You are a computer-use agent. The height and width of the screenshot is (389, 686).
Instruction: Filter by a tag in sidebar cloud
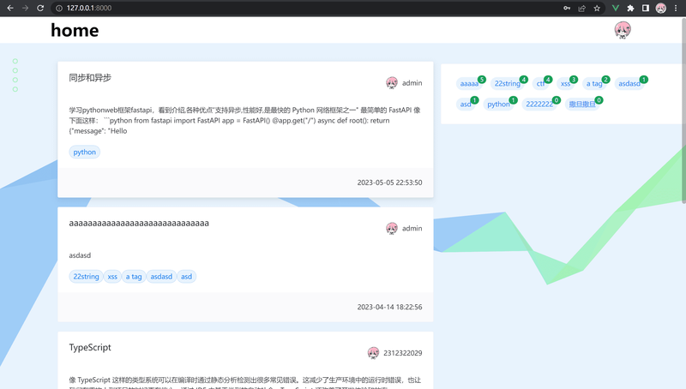(594, 83)
